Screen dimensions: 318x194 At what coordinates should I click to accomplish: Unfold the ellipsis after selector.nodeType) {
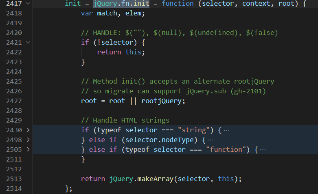coord(211,140)
